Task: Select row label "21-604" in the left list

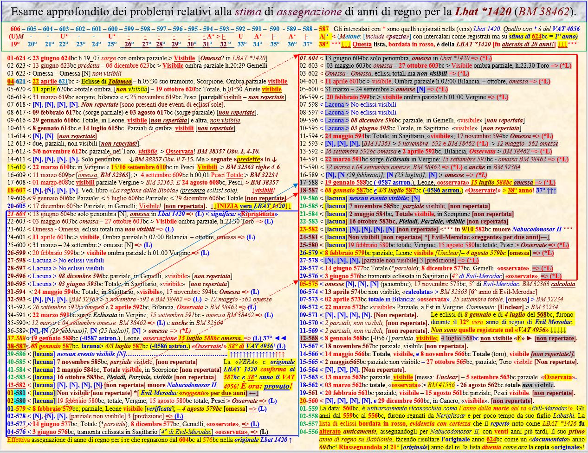Action: (17, 214)
